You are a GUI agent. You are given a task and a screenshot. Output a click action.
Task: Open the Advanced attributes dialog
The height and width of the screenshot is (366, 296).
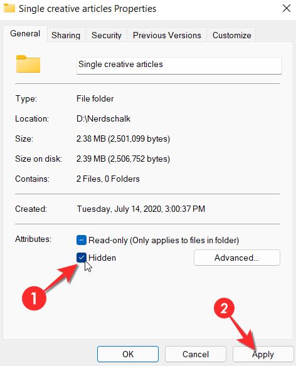[x=237, y=258]
